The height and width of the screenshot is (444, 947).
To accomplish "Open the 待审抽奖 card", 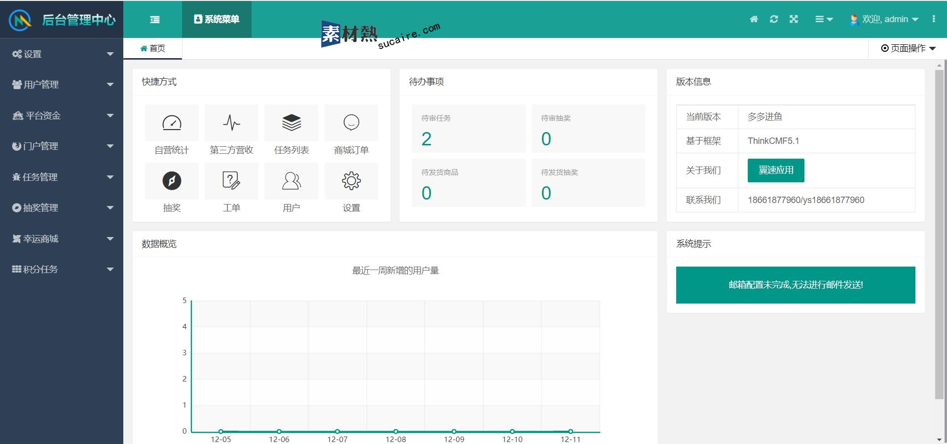I will point(588,129).
